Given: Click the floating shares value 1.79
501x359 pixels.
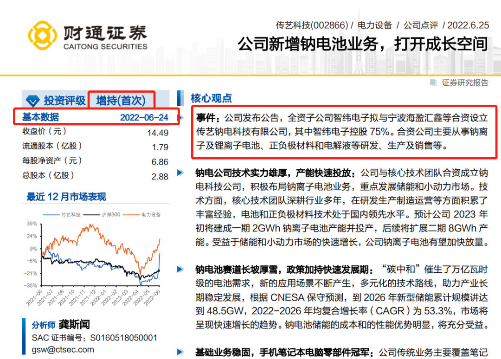Looking at the screenshot, I should [x=160, y=147].
